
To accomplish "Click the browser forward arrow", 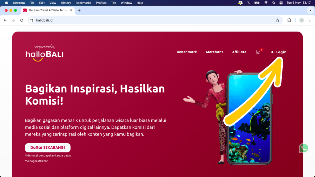I will (13, 20).
